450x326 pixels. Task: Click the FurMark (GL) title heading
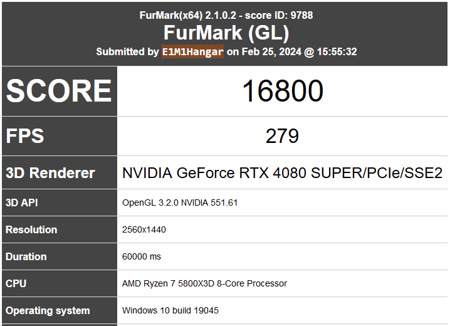coord(226,33)
